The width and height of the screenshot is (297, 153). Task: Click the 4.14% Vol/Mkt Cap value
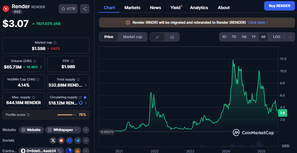pyautogui.click(x=23, y=85)
